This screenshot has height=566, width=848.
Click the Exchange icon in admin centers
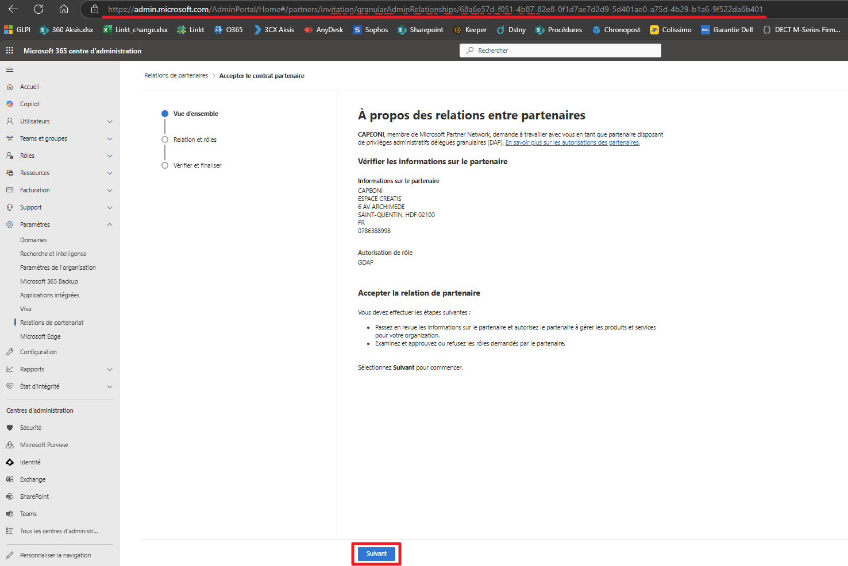pyautogui.click(x=10, y=479)
